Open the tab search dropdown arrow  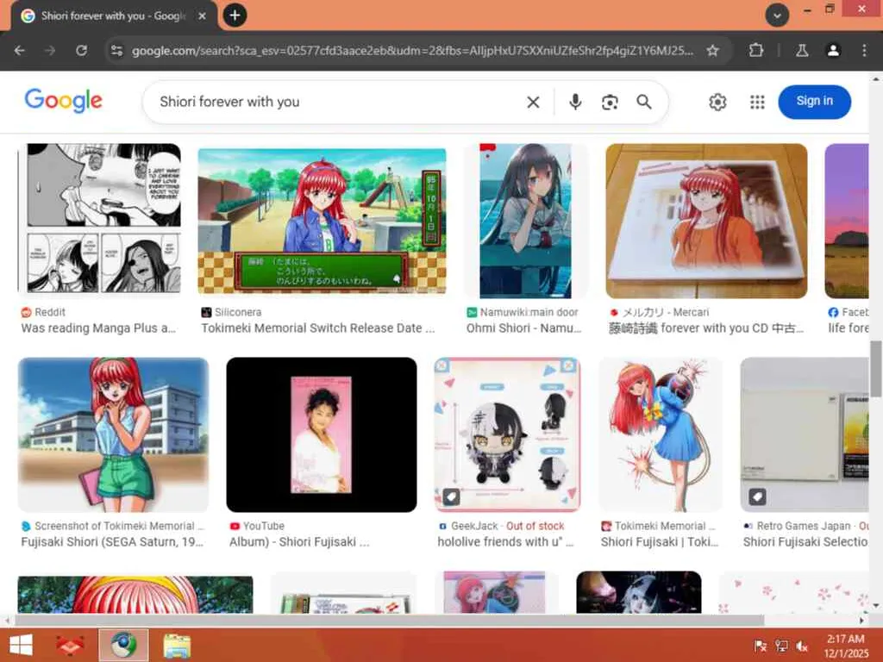777,16
